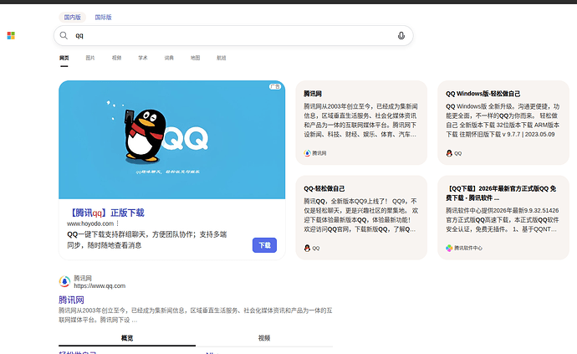Select the 视频 tab under 腾讯网 result
This screenshot has height=354, width=577.
click(264, 338)
